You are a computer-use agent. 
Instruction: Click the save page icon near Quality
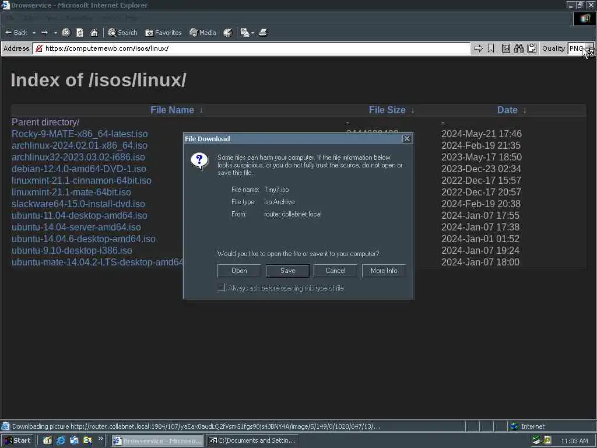coord(506,48)
